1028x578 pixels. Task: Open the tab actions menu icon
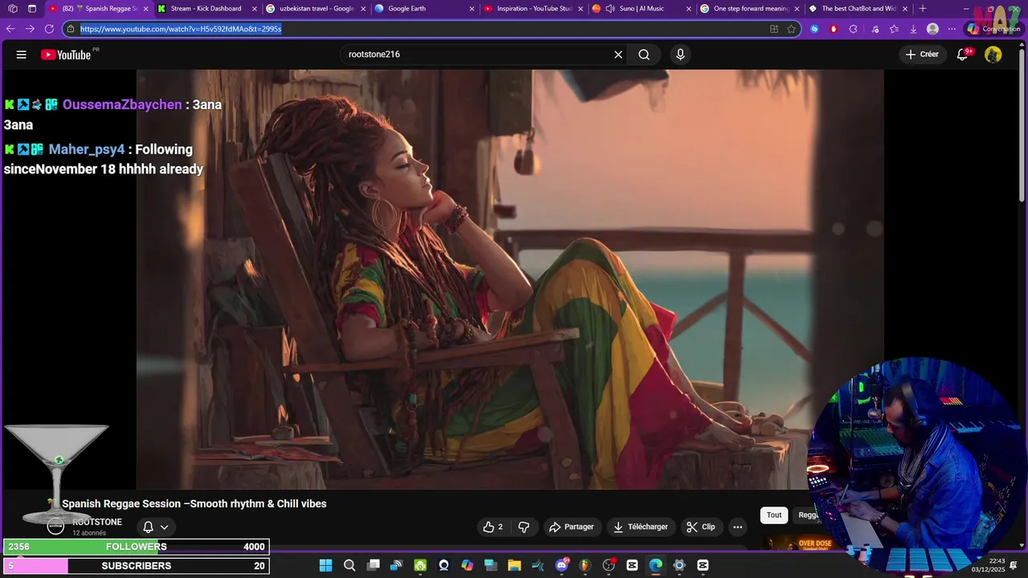pos(32,9)
